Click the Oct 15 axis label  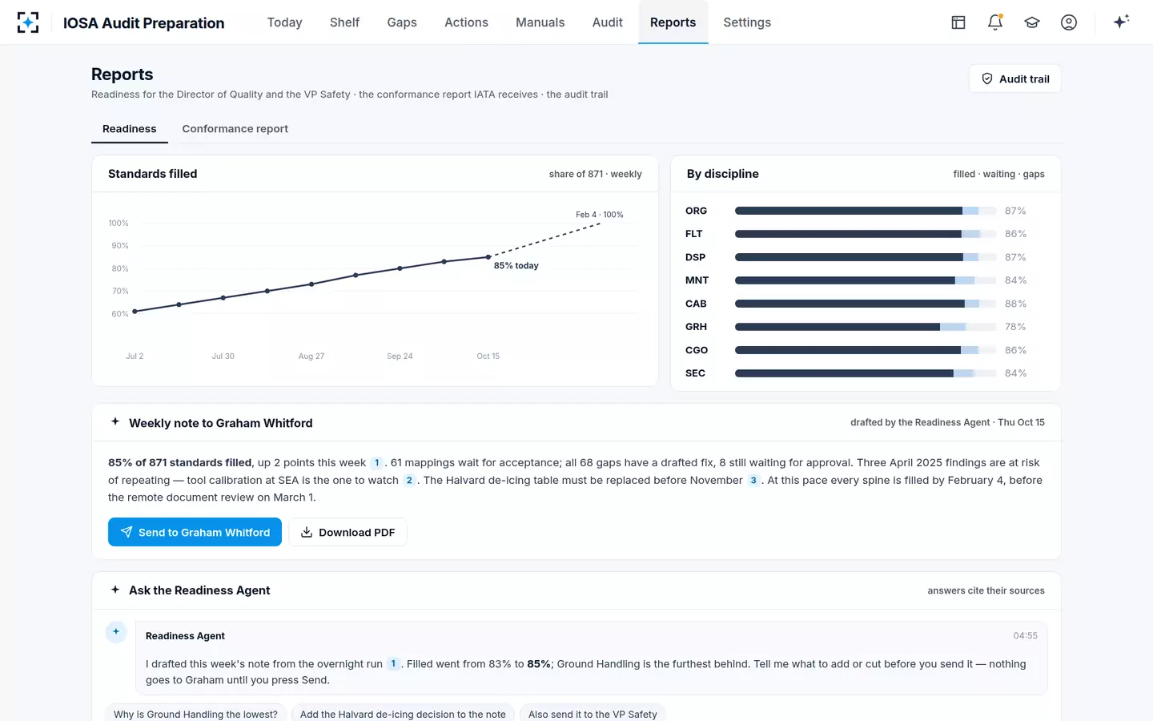(x=488, y=356)
